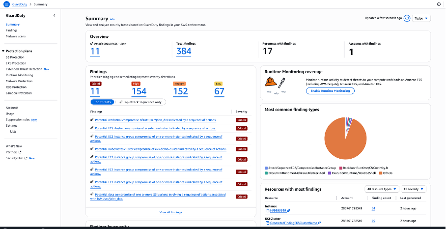Click the refresh icon beside Updated timestamp
The height and width of the screenshot is (229, 446).
click(x=407, y=18)
